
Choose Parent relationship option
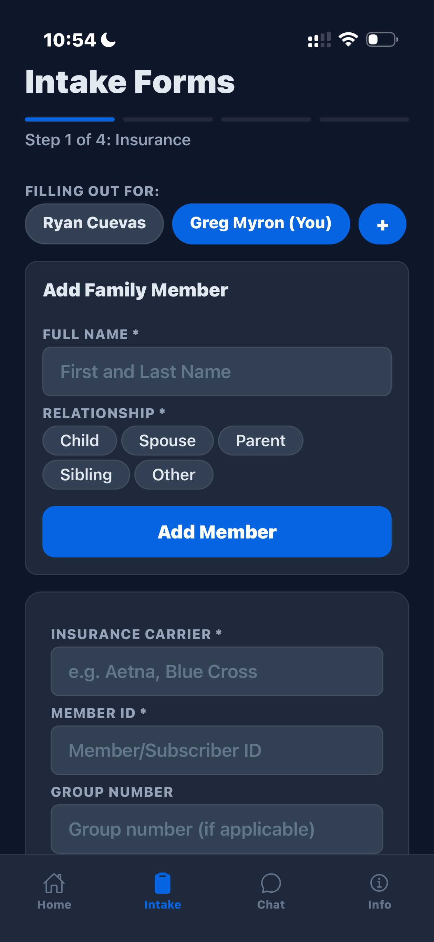[260, 440]
